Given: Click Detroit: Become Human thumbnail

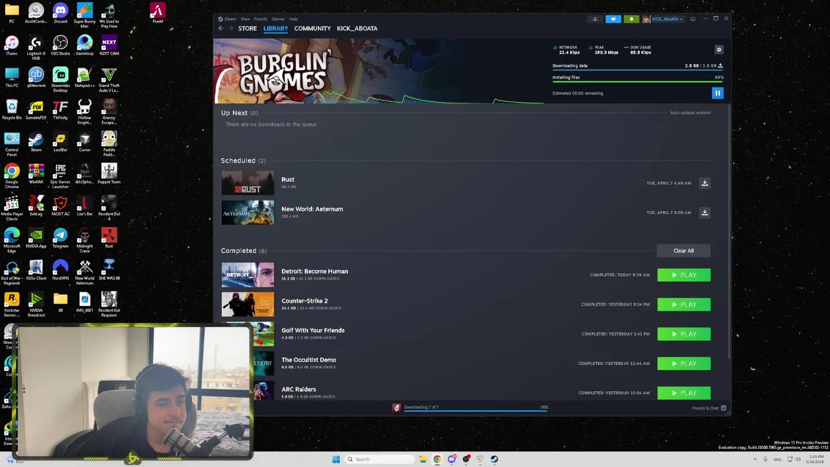Looking at the screenshot, I should [x=248, y=275].
